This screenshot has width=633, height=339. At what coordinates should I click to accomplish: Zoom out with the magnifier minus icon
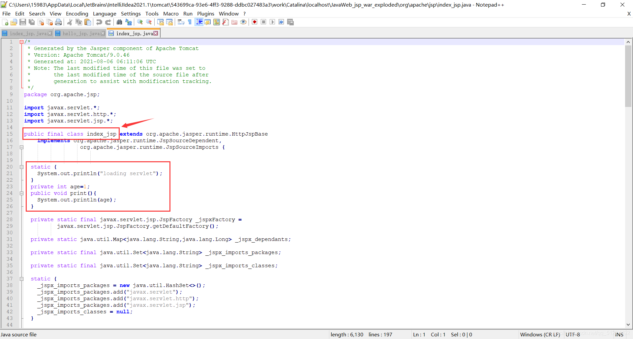click(x=149, y=22)
